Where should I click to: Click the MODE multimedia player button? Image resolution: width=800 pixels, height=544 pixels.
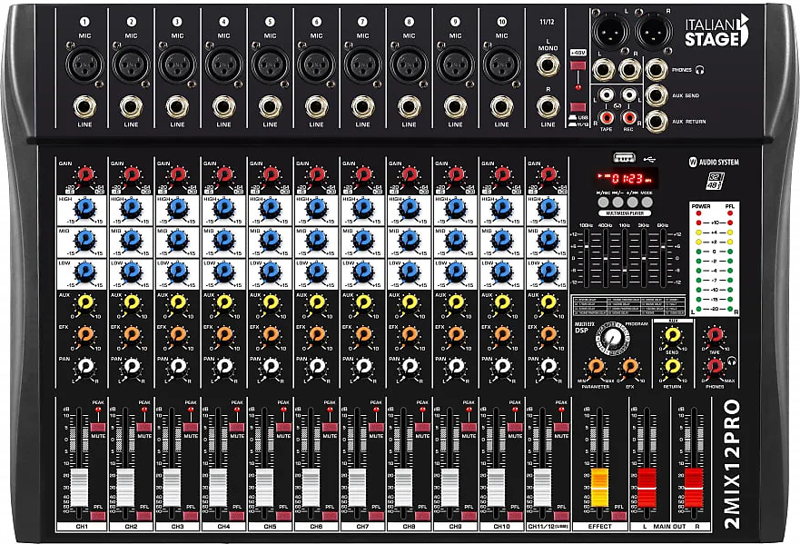coord(647,203)
